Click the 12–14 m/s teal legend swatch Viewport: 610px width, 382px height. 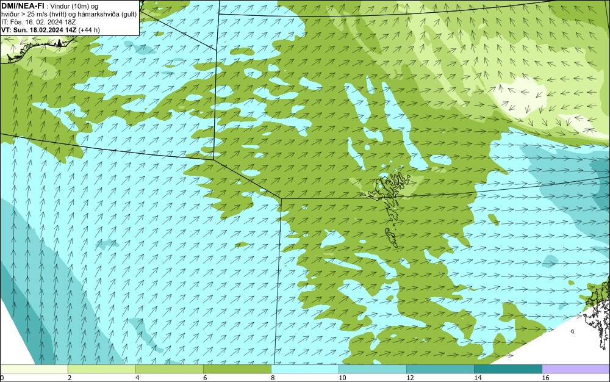point(440,369)
